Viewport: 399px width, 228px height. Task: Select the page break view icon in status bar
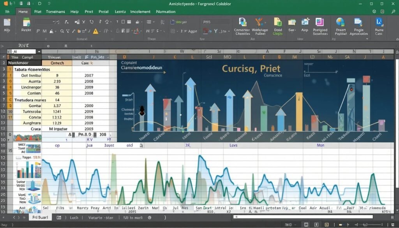pos(327,225)
